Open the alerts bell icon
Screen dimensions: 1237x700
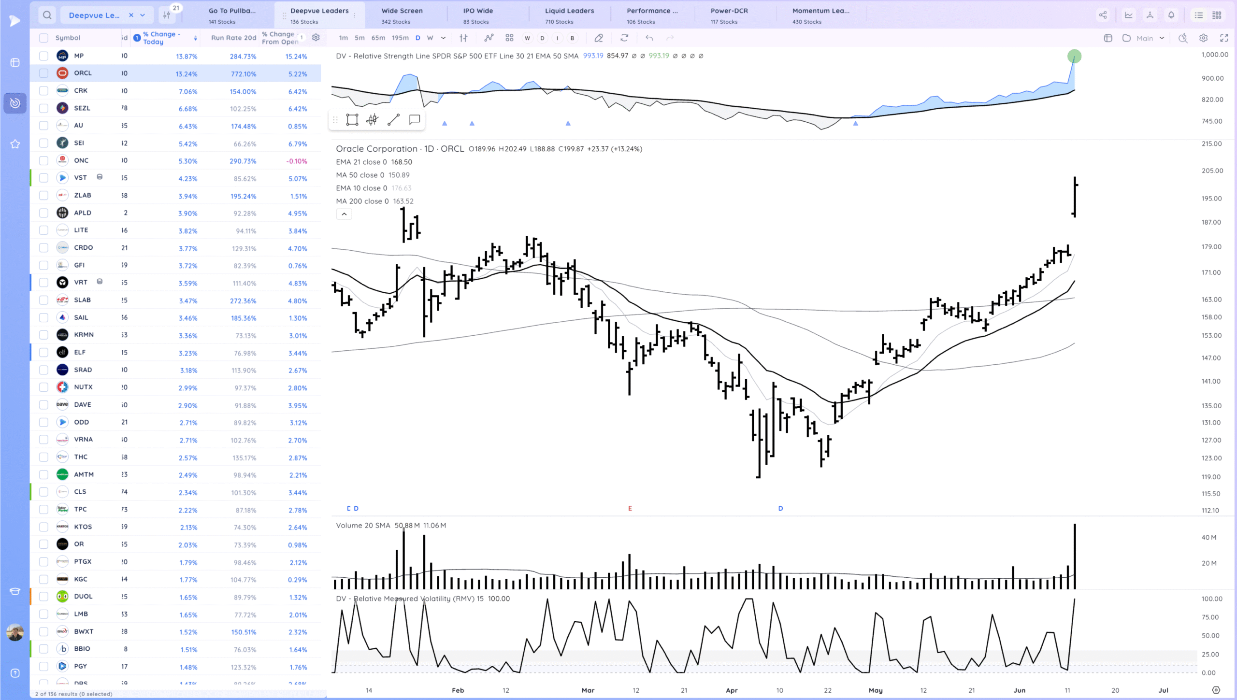point(1171,15)
